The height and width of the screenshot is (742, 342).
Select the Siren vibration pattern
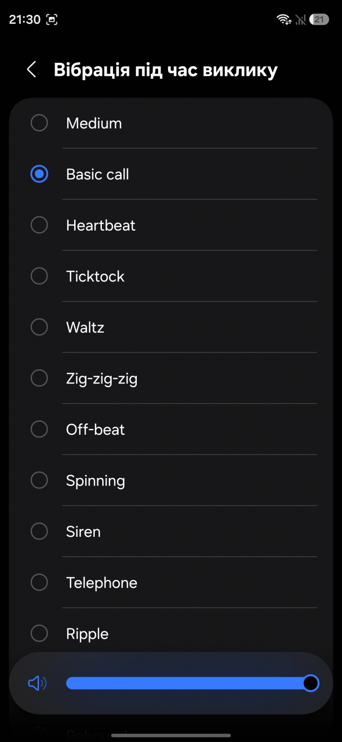(x=83, y=532)
